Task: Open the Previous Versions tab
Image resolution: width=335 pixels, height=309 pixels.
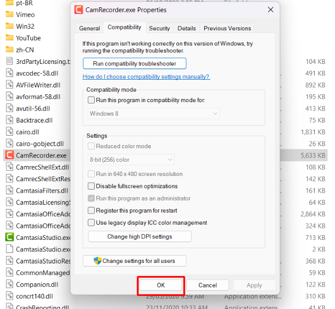Action: click(227, 28)
